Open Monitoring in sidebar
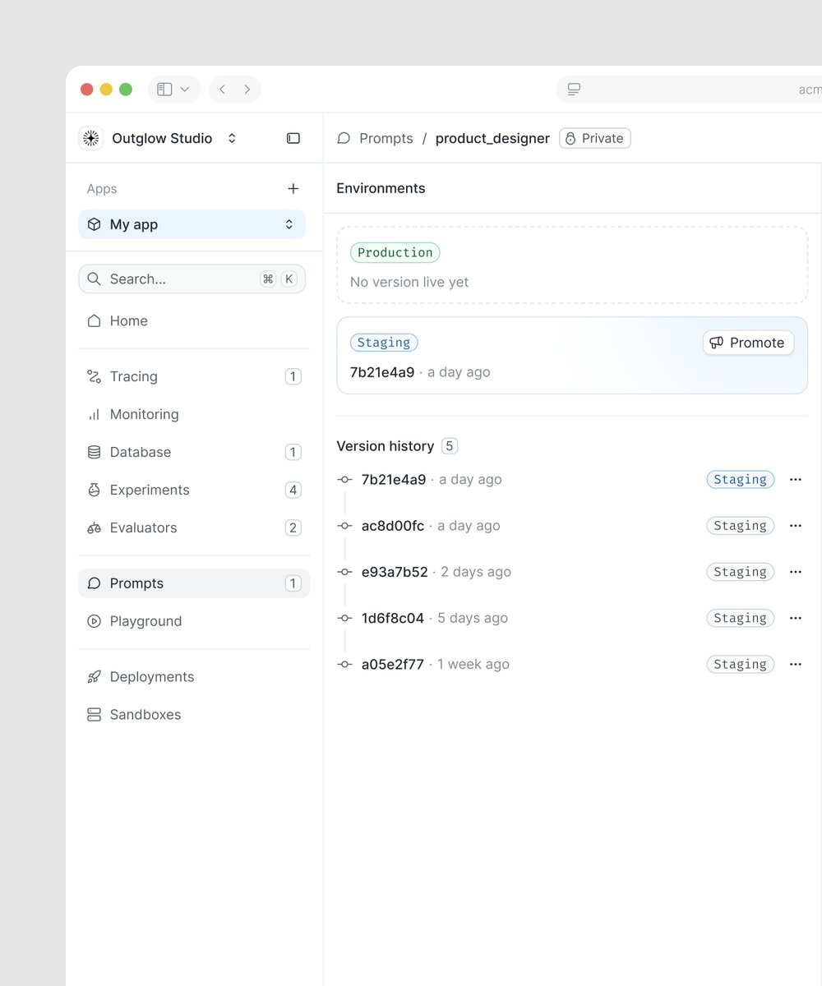Viewport: 822px width, 986px height. 194,414
